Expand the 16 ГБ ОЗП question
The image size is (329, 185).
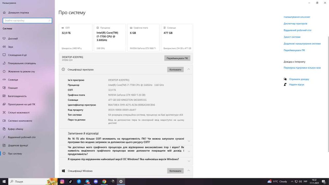pos(189,141)
